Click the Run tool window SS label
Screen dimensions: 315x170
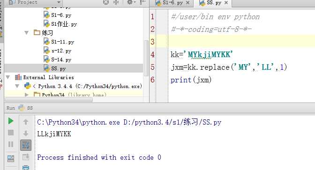point(30,108)
